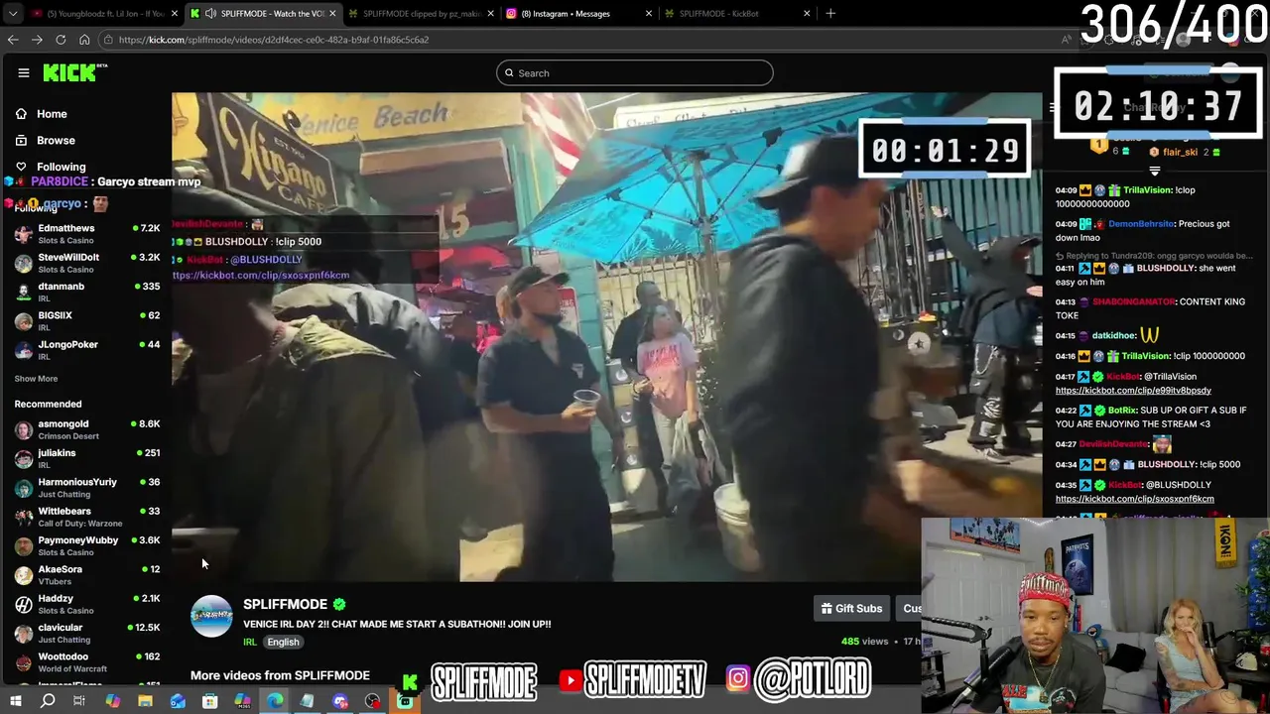Viewport: 1270px width, 714px height.
Task: Mute the SPLIFFMODE tab via speaker icon
Action: [211, 13]
